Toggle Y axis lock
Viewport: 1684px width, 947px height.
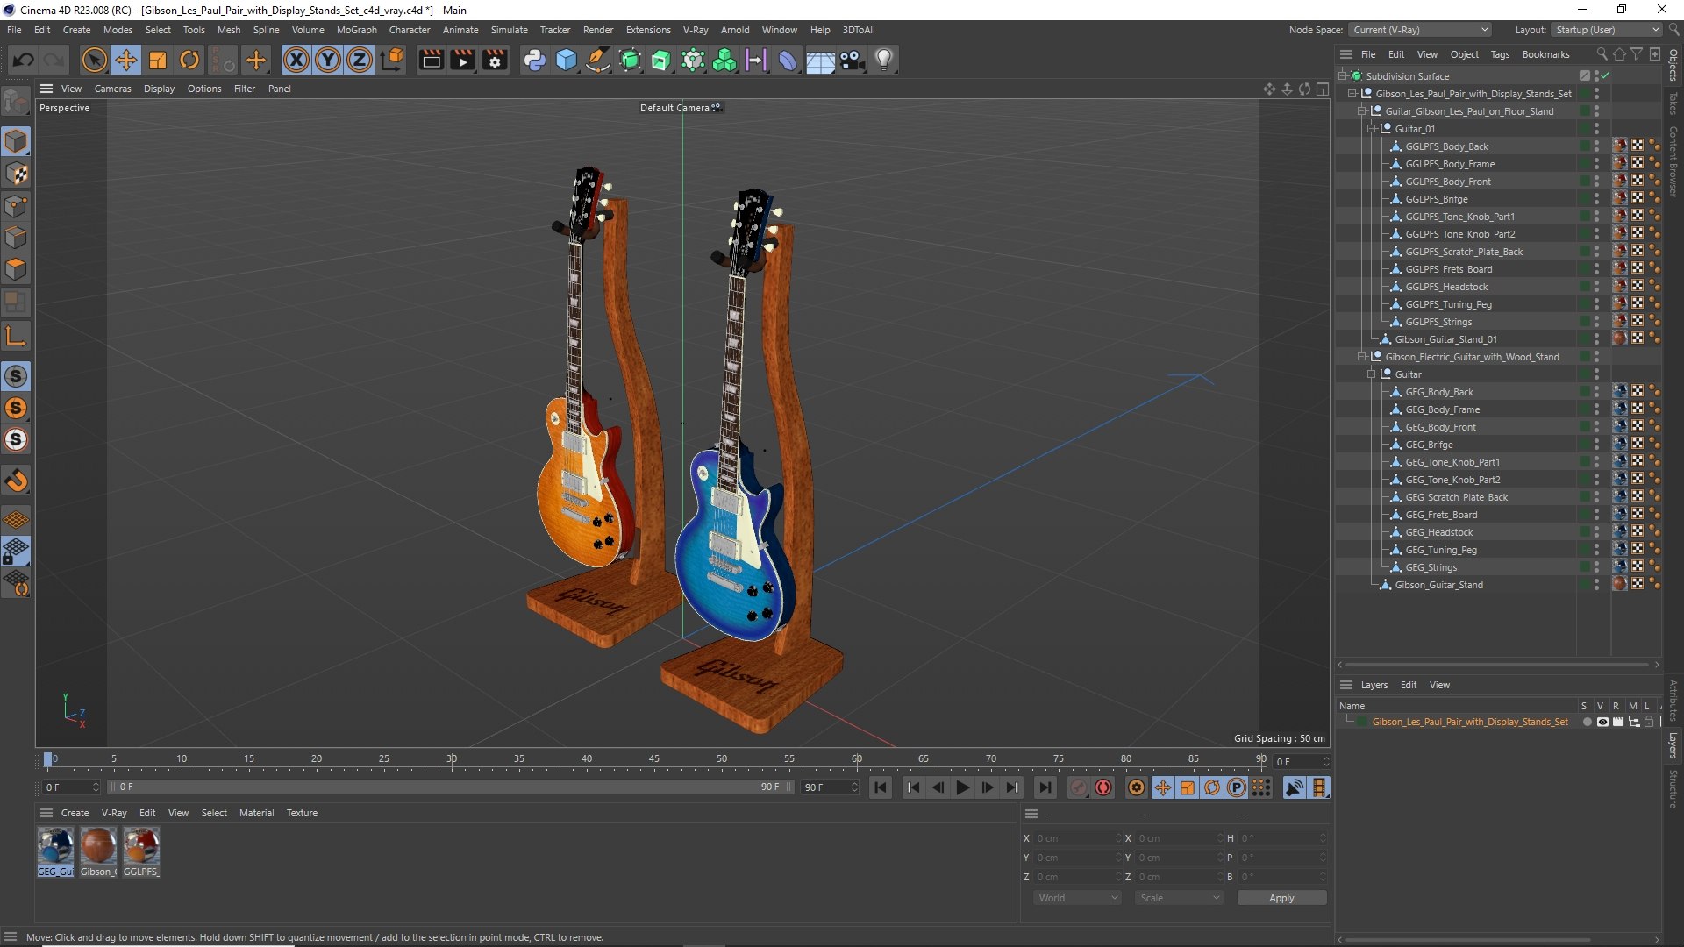pos(328,60)
